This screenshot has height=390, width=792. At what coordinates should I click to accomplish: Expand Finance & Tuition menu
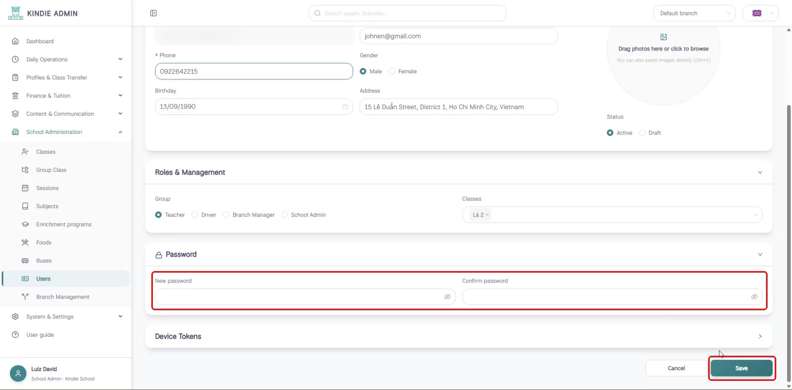click(66, 96)
